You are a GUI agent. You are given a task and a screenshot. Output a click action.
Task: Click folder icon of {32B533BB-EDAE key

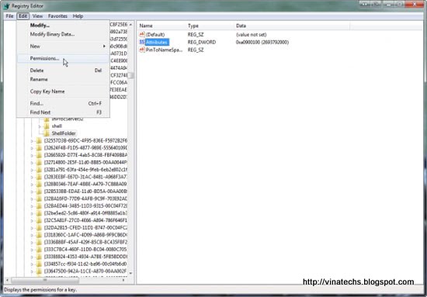(x=39, y=192)
